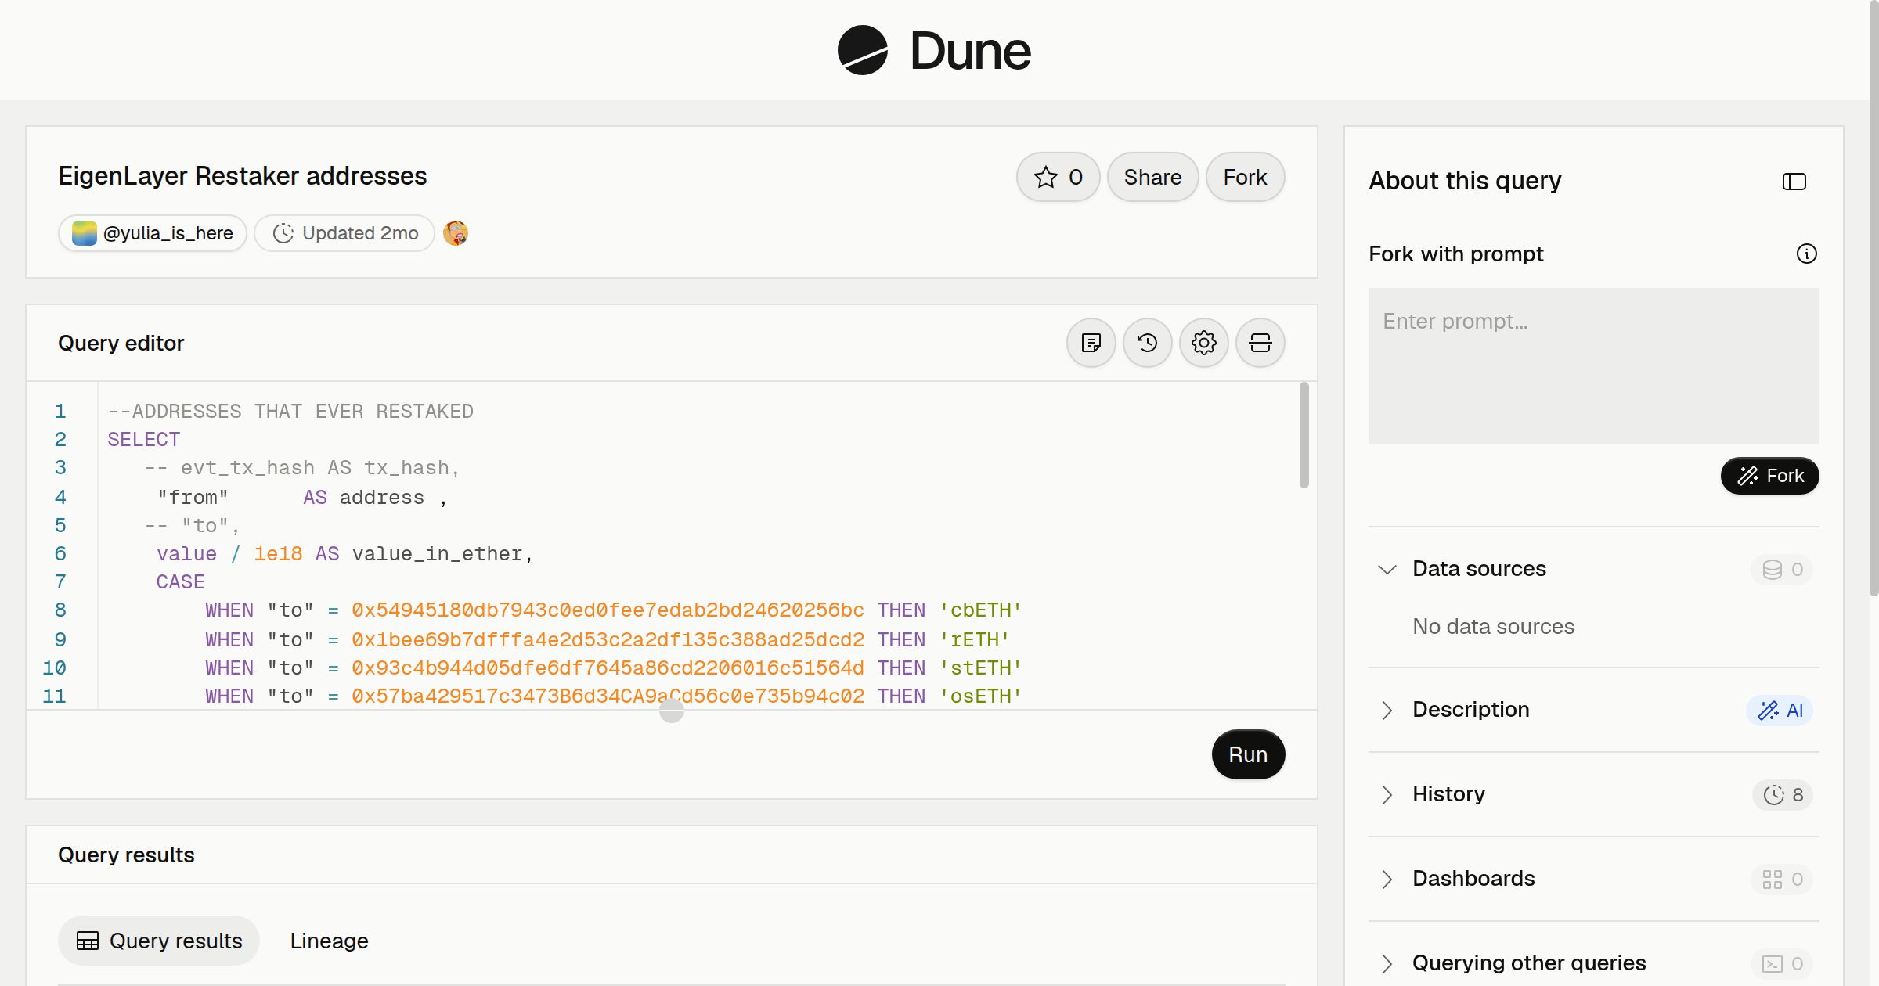
Task: Collapse the Data sources section
Action: pos(1387,569)
